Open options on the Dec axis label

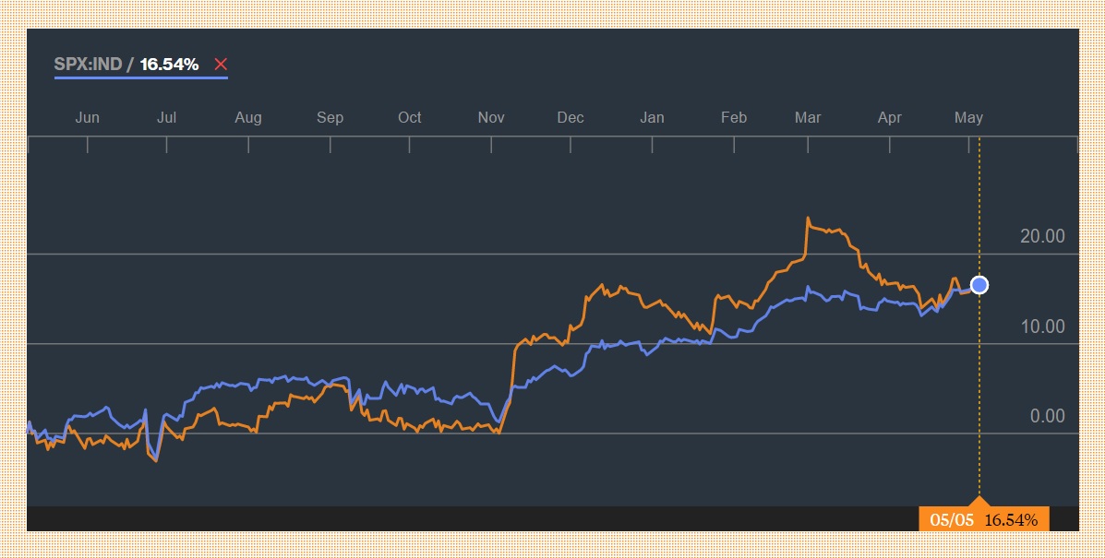571,117
